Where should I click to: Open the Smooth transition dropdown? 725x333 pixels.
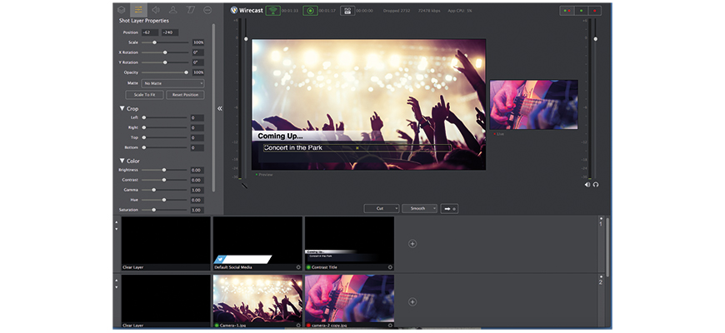(x=419, y=208)
